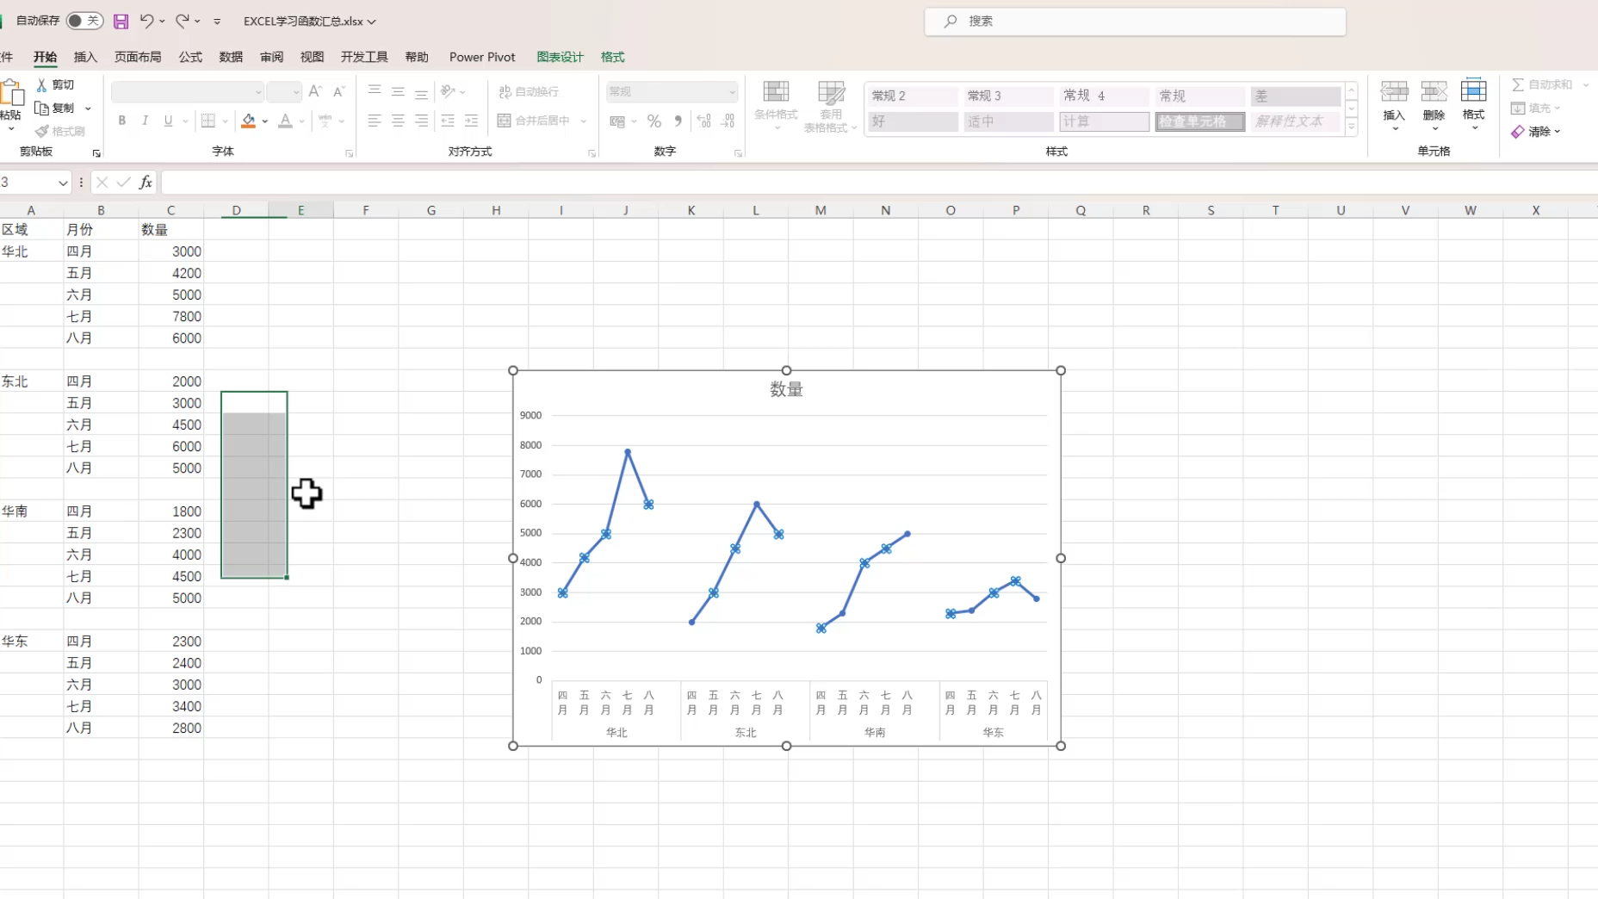1598x899 pixels.
Task: Click the formula bar cancel X icon
Action: tap(102, 182)
